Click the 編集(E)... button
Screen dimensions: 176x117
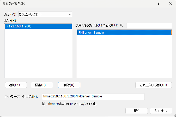42,85
